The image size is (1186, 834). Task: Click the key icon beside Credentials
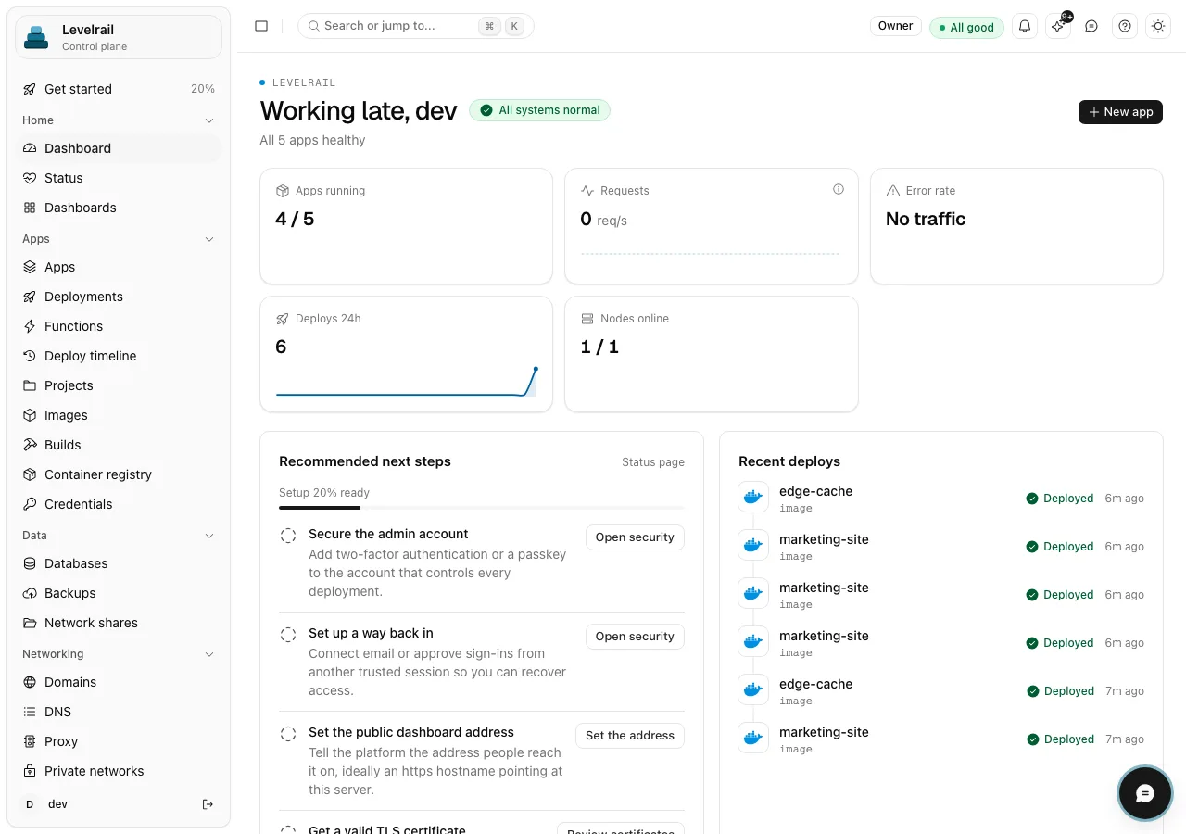(x=30, y=504)
